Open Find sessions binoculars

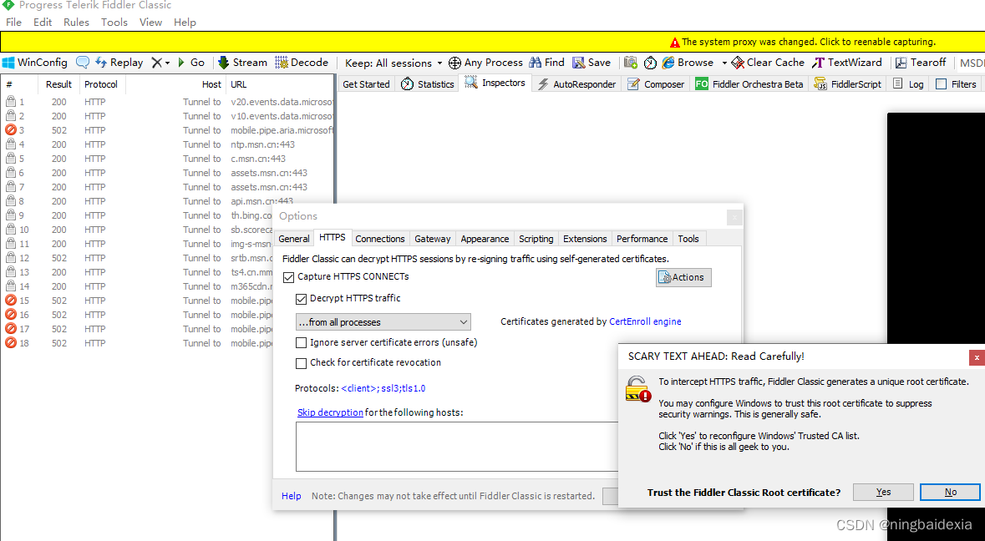pos(546,63)
